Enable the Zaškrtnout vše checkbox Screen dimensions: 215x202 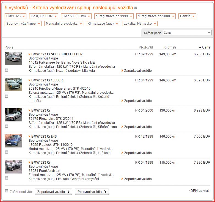coord(6,191)
